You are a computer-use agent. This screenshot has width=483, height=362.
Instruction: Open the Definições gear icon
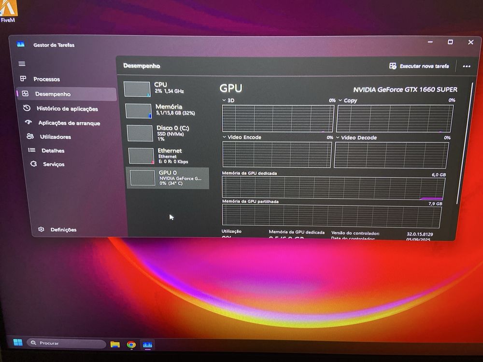tap(41, 229)
